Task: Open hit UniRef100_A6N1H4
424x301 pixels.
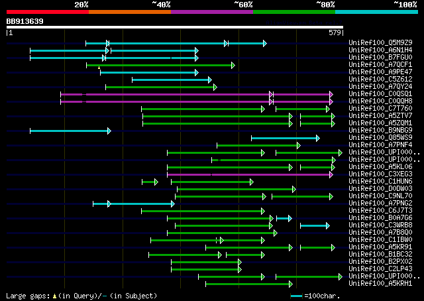Action: (380, 50)
